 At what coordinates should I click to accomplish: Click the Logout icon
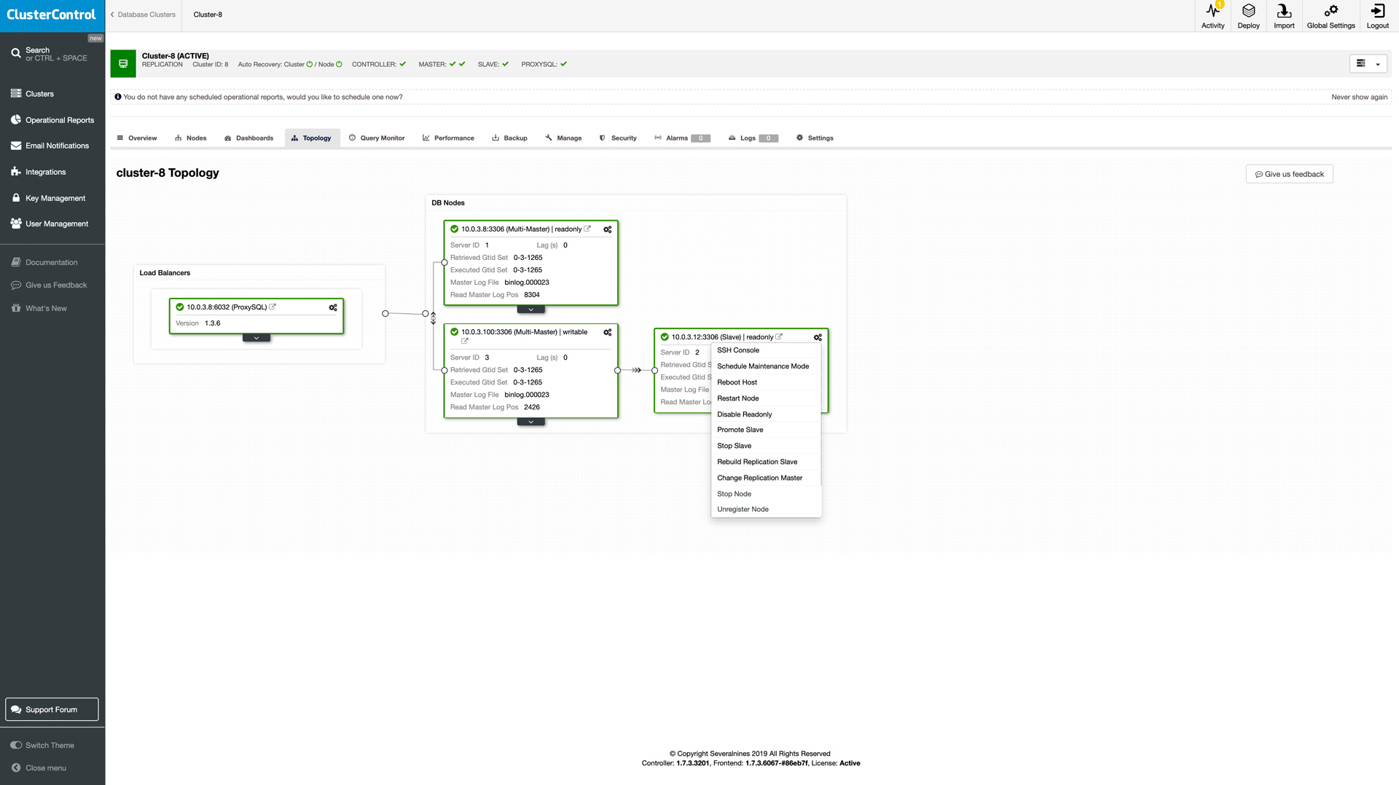click(x=1377, y=15)
